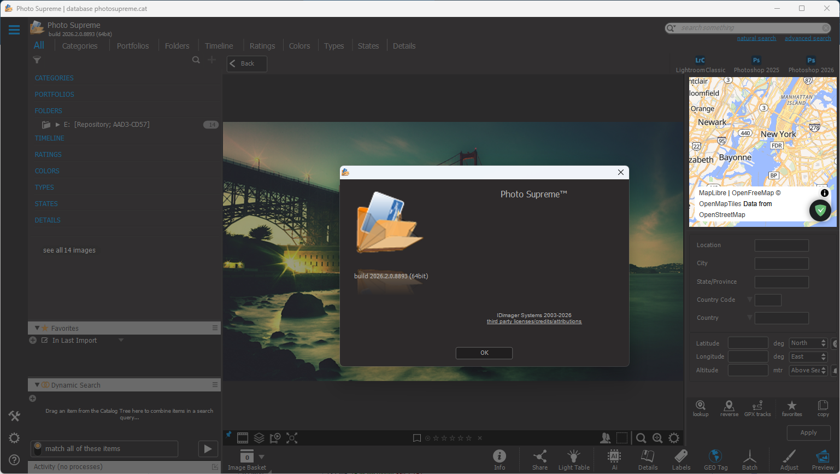Collapse the Favorites panel
This screenshot has width=840, height=474.
point(37,328)
